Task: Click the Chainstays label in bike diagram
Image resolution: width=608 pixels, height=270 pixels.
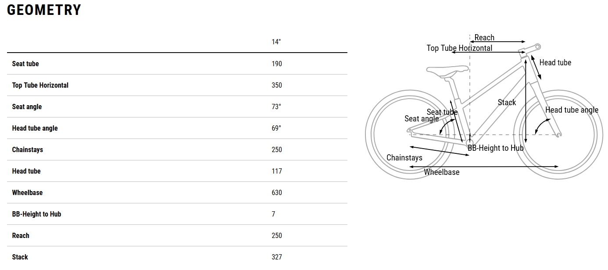Action: [x=404, y=158]
